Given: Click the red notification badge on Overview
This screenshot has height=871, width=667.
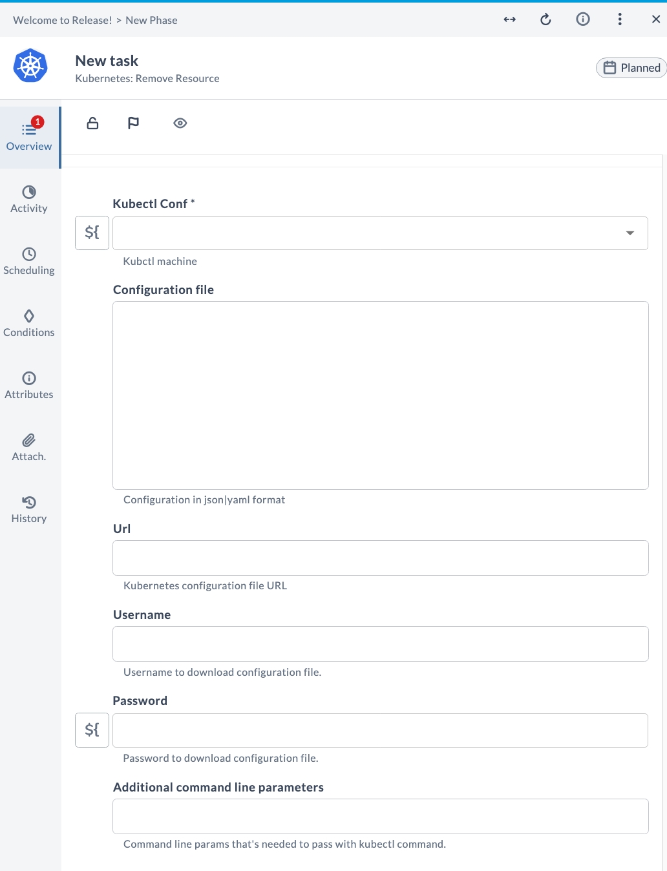Looking at the screenshot, I should pyautogui.click(x=37, y=121).
